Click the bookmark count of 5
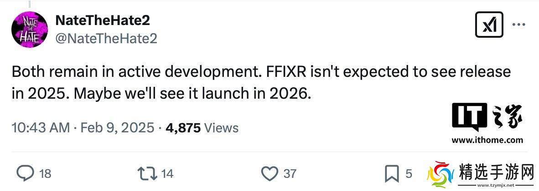 tap(409, 173)
